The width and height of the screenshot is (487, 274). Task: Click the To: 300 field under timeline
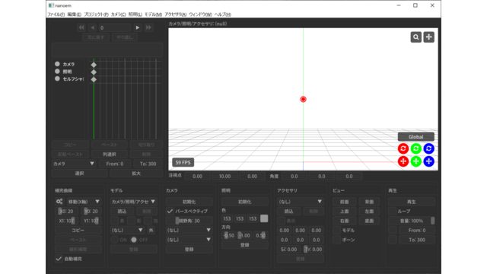[x=148, y=164]
